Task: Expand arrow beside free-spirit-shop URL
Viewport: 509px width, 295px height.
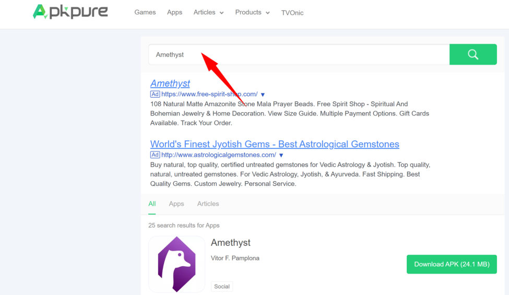Action: [x=263, y=95]
